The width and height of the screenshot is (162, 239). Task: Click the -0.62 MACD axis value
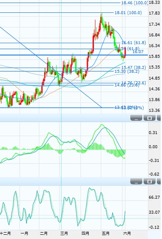click(154, 174)
